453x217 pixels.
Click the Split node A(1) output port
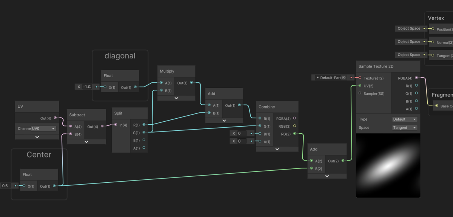[x=144, y=148]
